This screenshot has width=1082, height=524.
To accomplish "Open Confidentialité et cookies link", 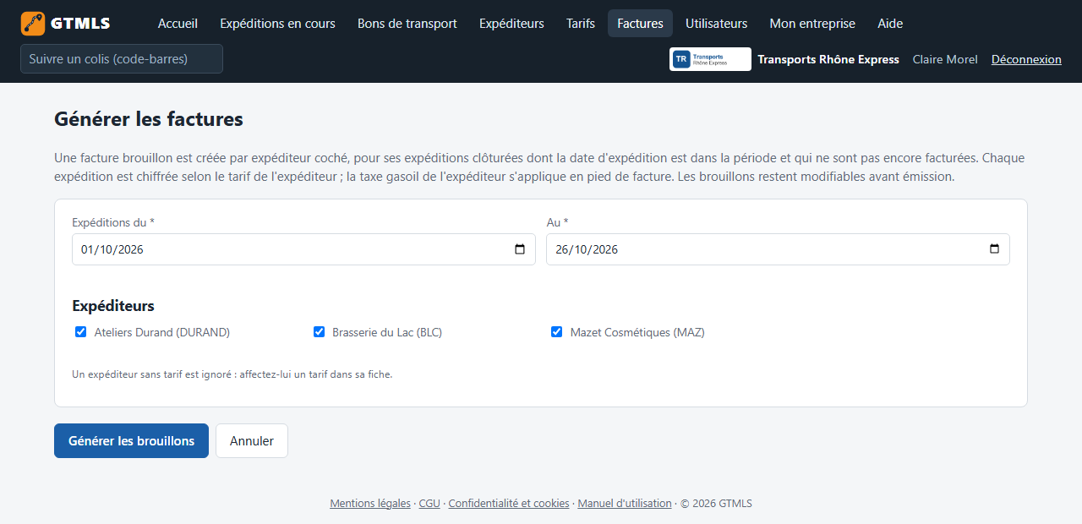I will click(x=509, y=504).
